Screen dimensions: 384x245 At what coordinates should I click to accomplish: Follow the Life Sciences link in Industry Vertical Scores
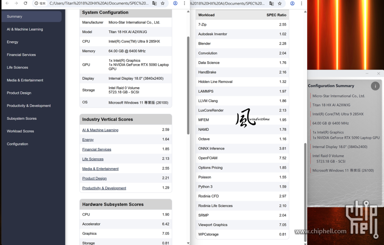[93, 159]
